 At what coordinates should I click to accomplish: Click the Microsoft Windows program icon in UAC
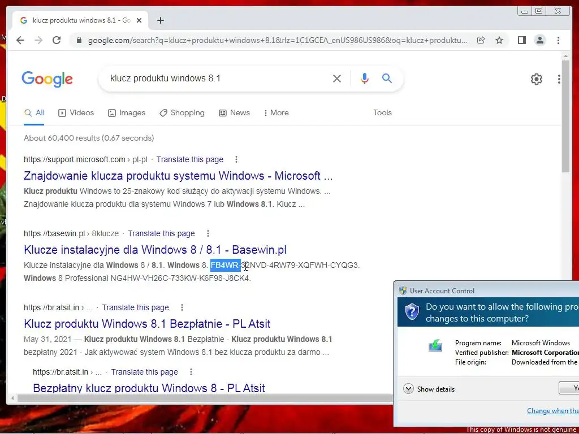[x=435, y=345]
